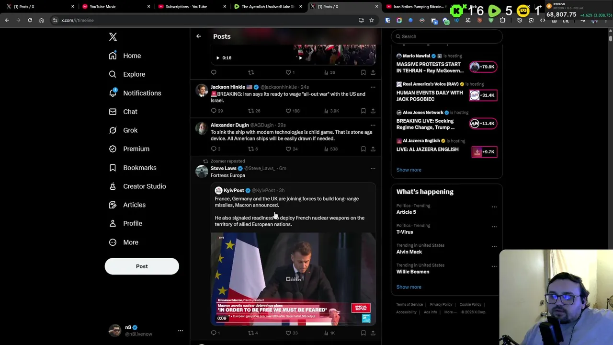Viewport: 613px width, 345px height.
Task: Bookmark the Steve Laws post
Action: pos(363,333)
